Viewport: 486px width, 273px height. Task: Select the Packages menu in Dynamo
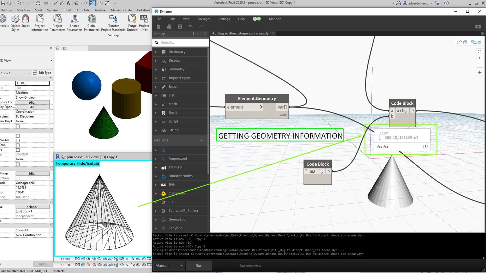pyautogui.click(x=204, y=19)
